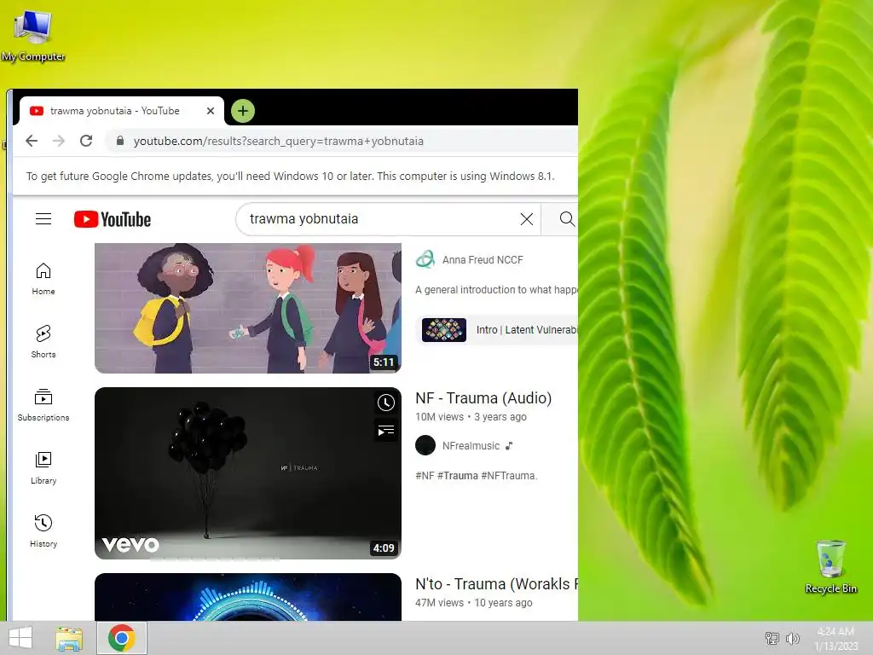
Task: Close the trawma yobnutaia YouTube tab
Action: tap(211, 111)
